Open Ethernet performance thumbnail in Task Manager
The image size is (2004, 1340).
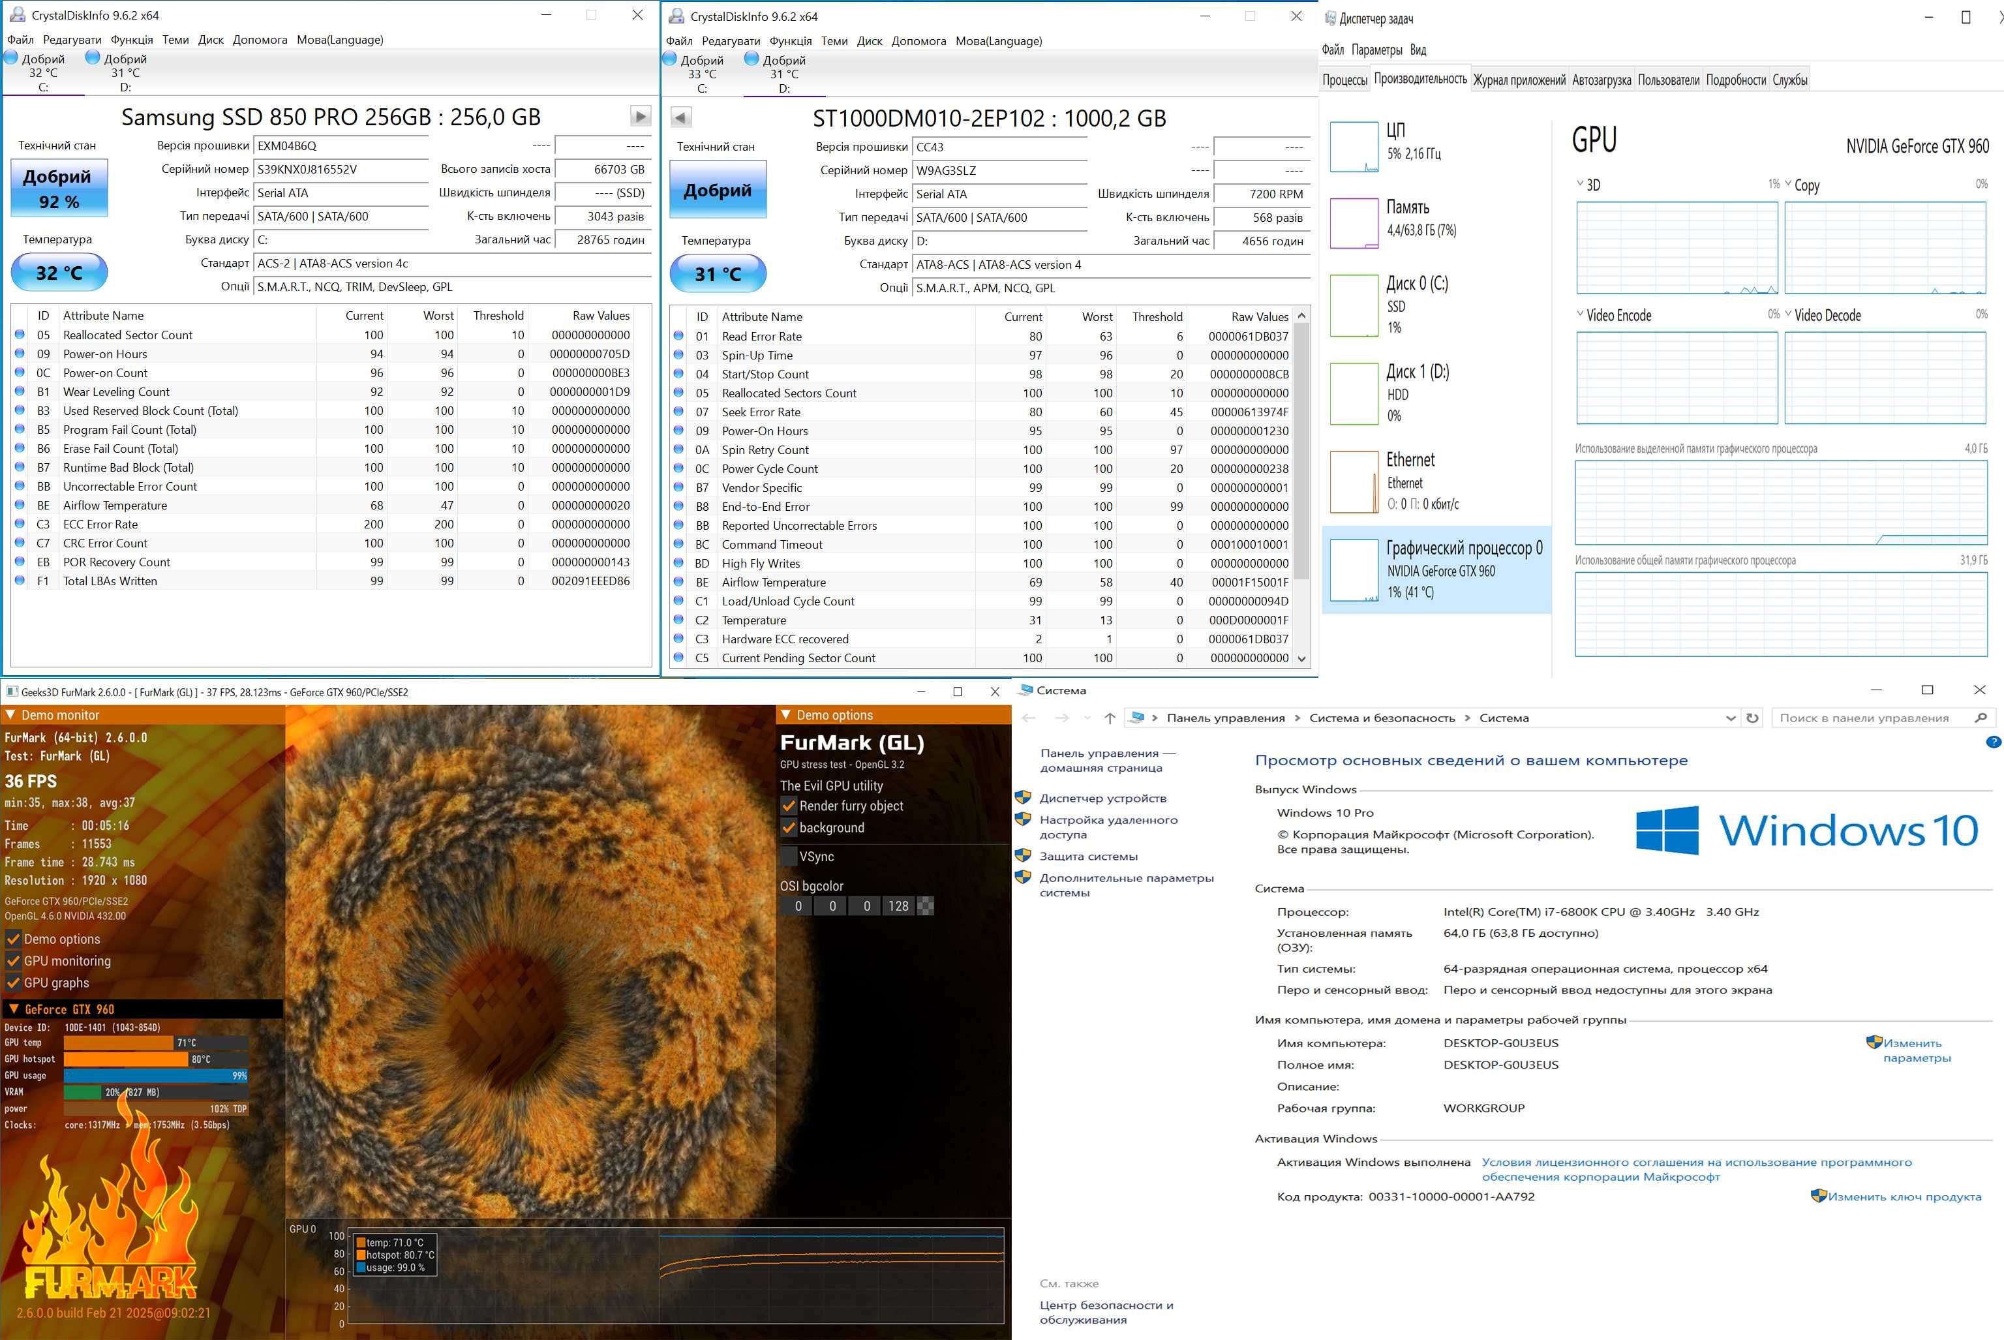click(1354, 482)
